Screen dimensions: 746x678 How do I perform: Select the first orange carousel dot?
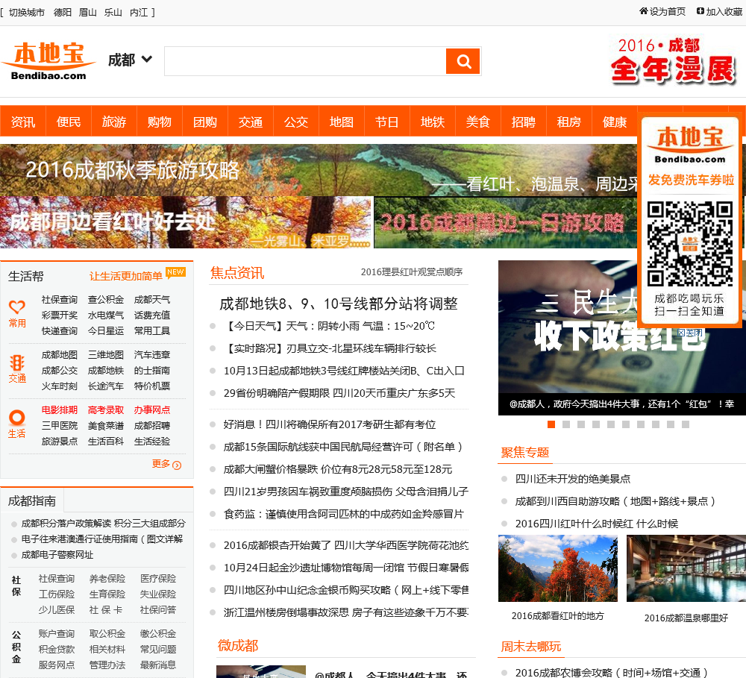coord(551,424)
